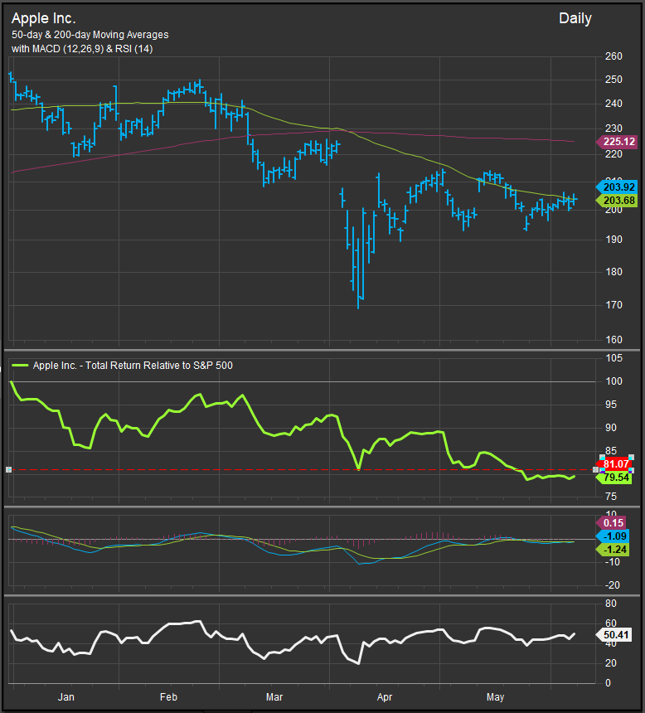The height and width of the screenshot is (713, 645).
Task: Select the -1.09 MACD line value tag
Action: 613,536
